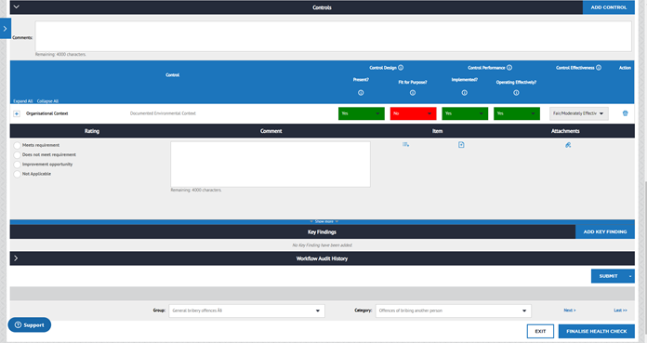Image resolution: width=647 pixels, height=343 pixels.
Task: Click the Comments text area at top
Action: tap(334, 36)
